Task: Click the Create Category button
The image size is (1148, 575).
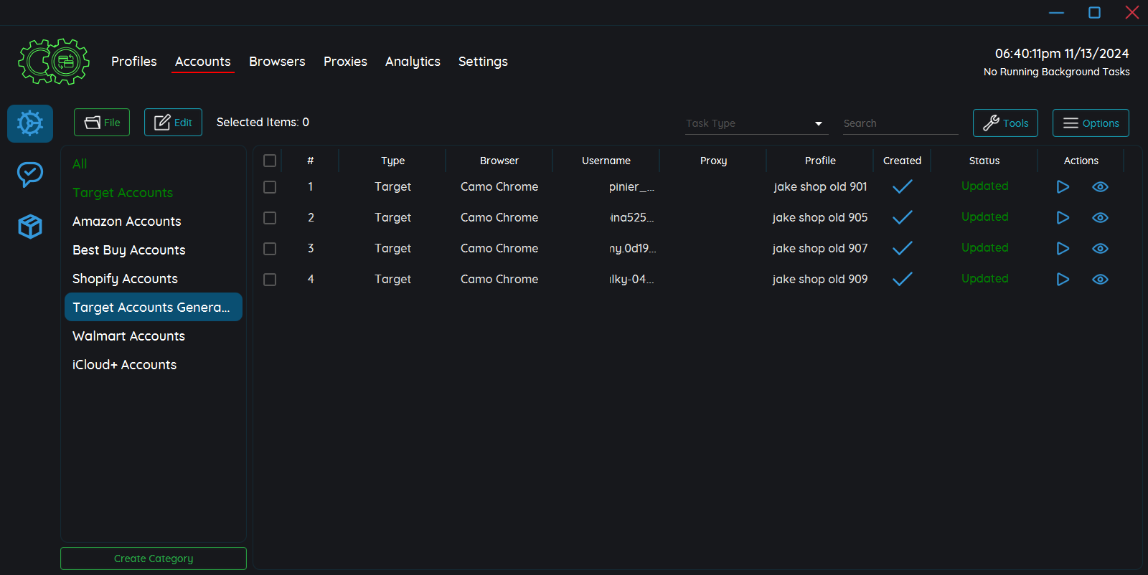Action: tap(154, 559)
